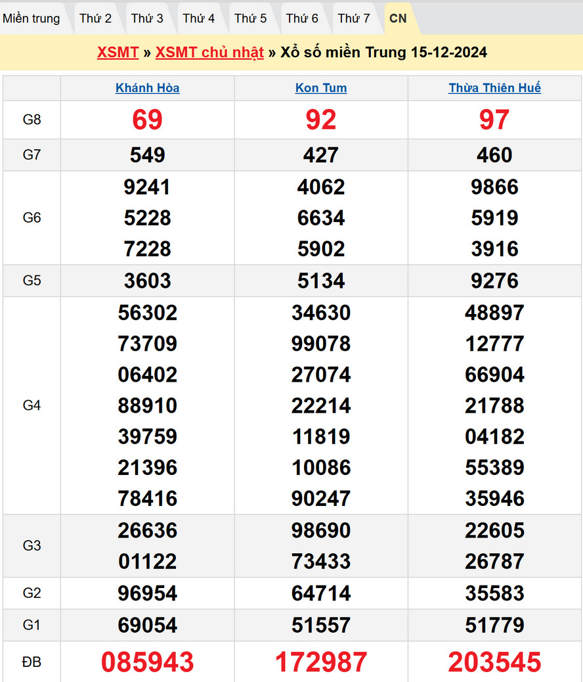The width and height of the screenshot is (583, 682).
Task: Go to the Thứ 4 tab
Action: 199,18
